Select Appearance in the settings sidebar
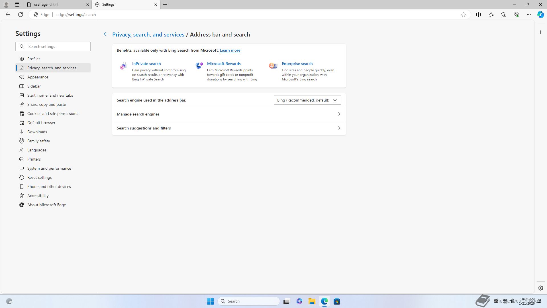The height and width of the screenshot is (308, 547). coord(38,77)
